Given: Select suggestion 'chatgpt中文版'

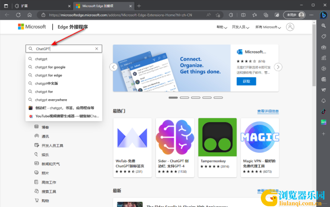Looking at the screenshot, I should tap(64, 83).
